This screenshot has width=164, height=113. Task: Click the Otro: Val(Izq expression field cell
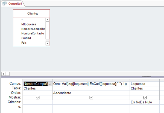[91, 84]
